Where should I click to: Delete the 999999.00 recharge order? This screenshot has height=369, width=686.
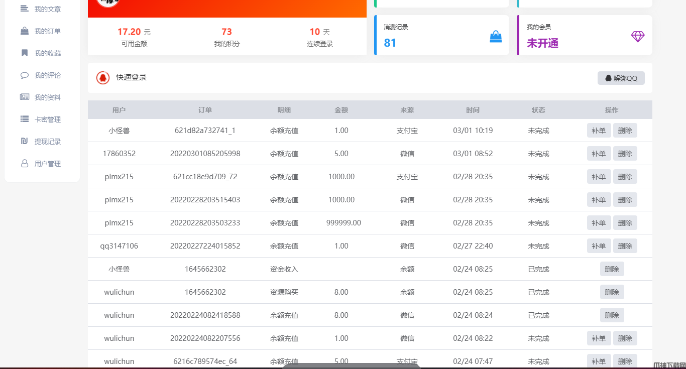pos(625,223)
